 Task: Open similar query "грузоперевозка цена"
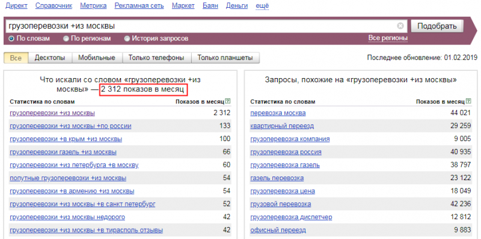283,191
